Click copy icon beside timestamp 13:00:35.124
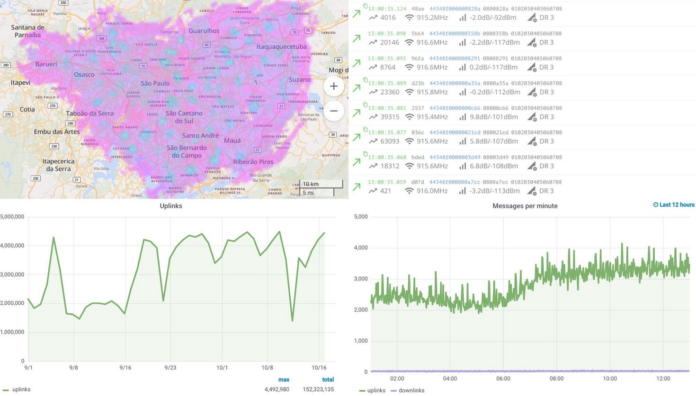 365,6
